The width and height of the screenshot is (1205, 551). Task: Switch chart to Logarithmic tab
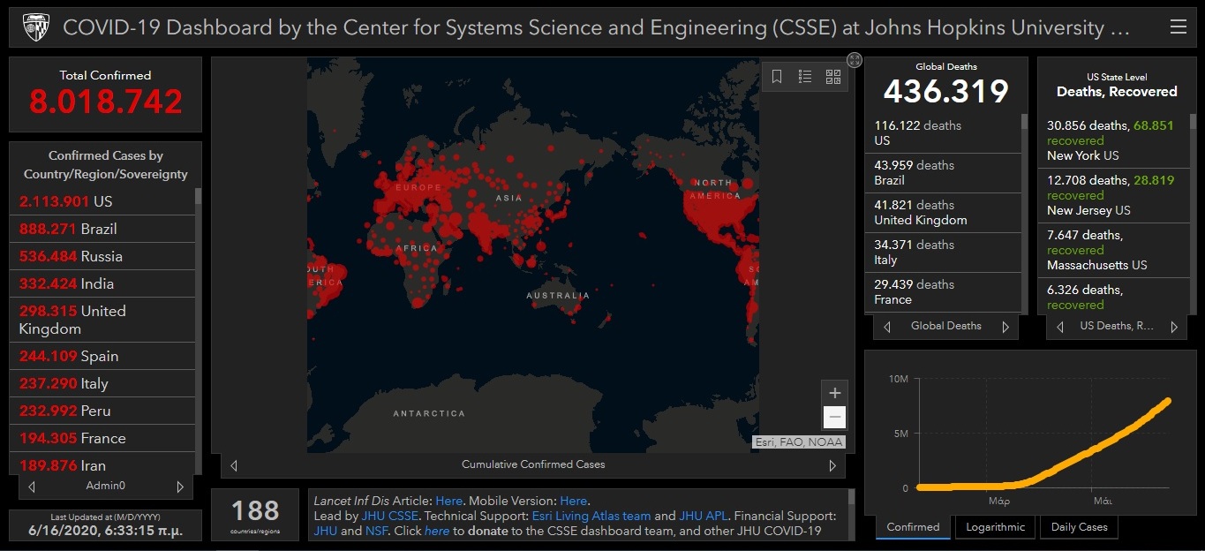[x=995, y=527]
